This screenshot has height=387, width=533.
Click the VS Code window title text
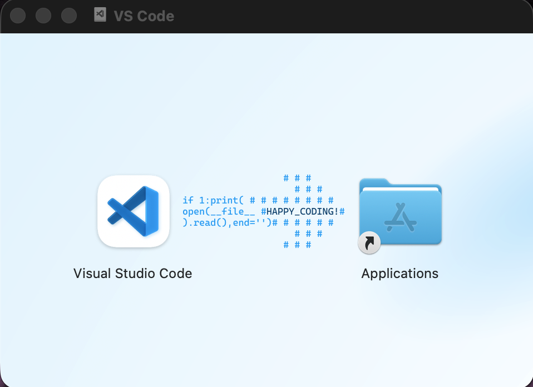click(x=144, y=16)
